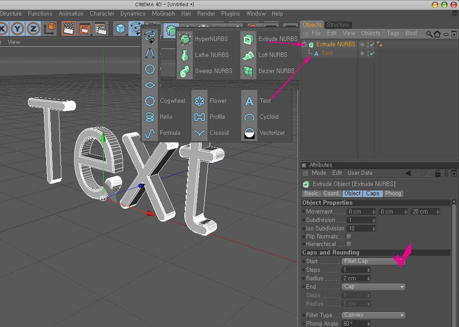Select the Circle spline icon
Viewport: 459px width, 327px height.
point(150,69)
